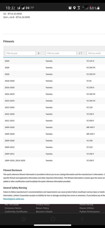Open Conformity Certificates link
Image resolution: width=105 pixels, height=228 pixels.
(16, 211)
